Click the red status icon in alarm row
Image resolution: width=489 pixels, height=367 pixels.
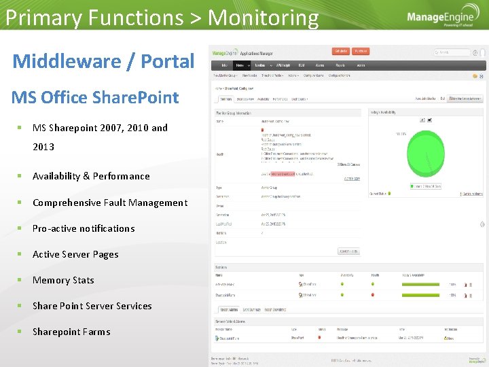[x=319, y=337]
